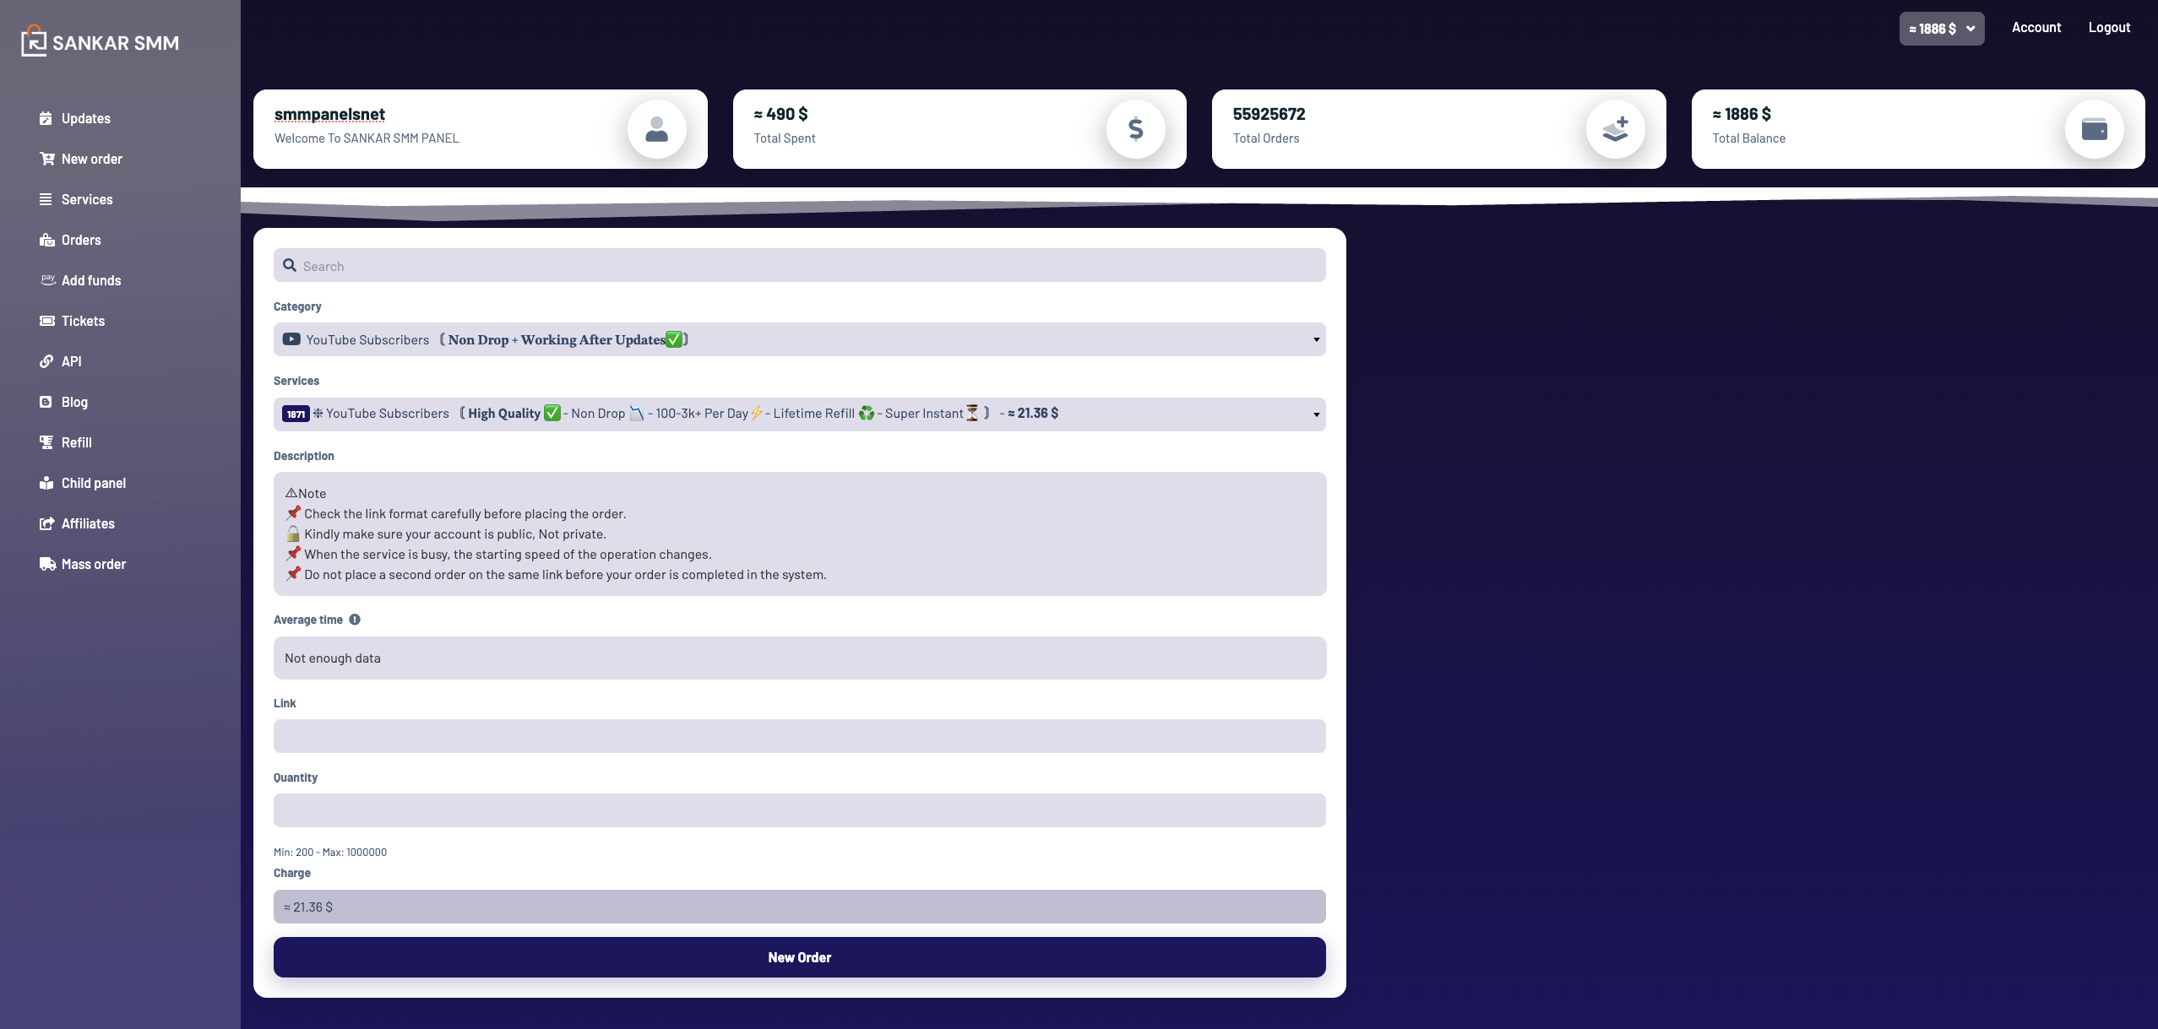Click the dollar icon on Total Spent card

pos(1135,129)
